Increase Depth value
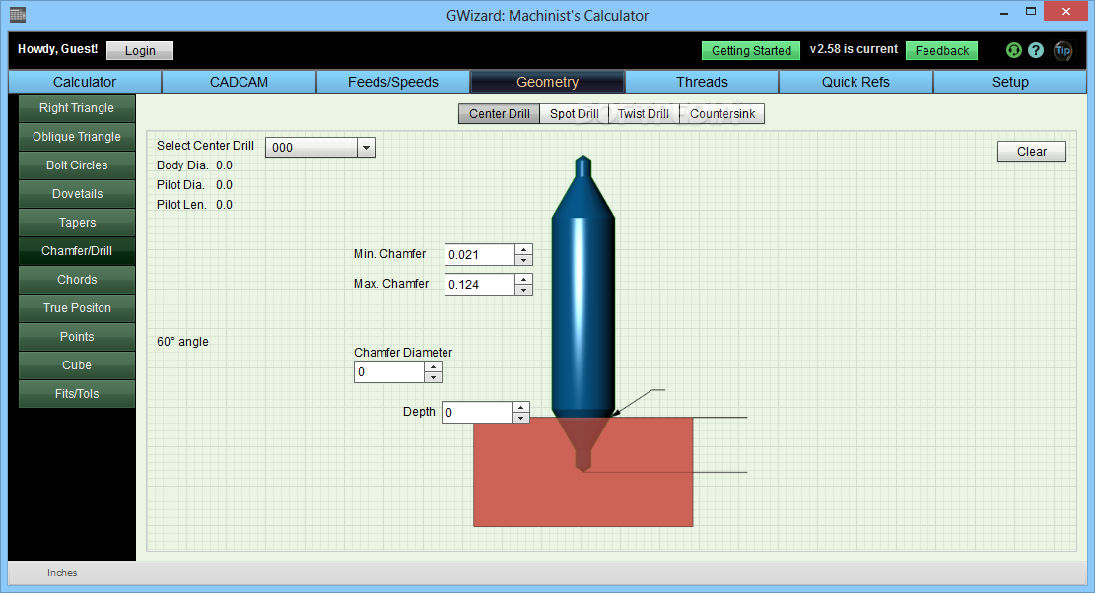This screenshot has width=1095, height=593. (x=521, y=407)
